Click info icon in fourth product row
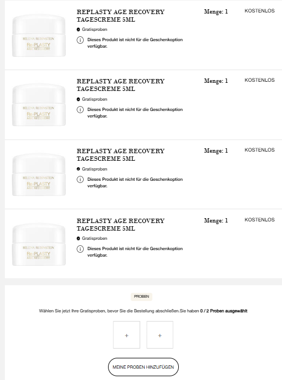This screenshot has width=282, height=380. (80, 249)
